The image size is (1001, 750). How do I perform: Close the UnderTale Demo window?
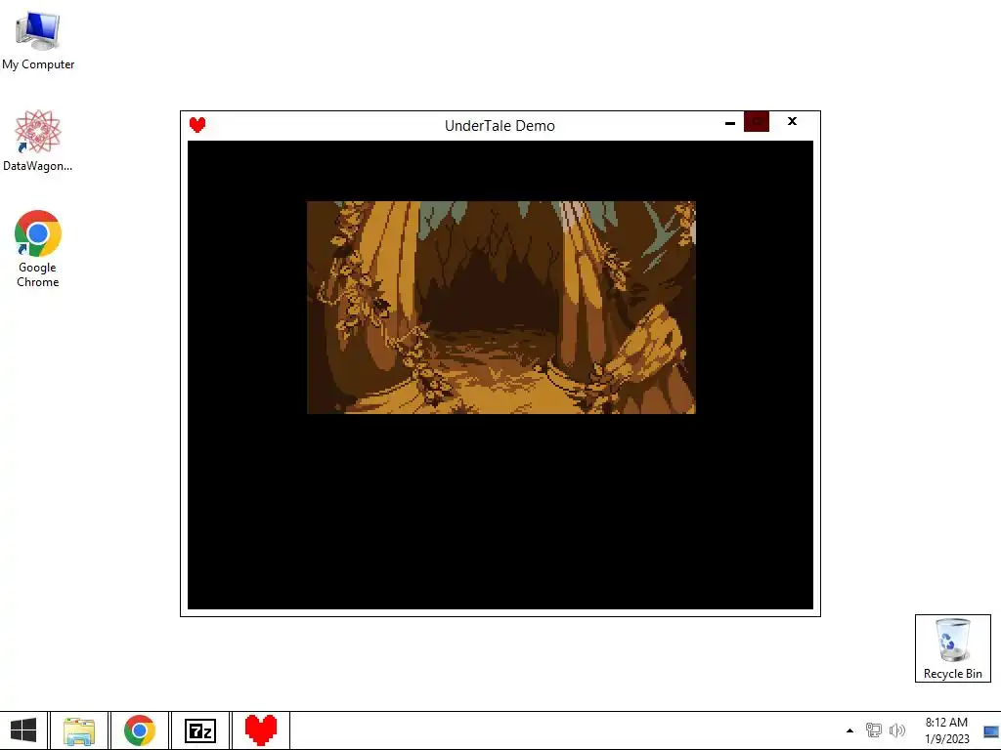tap(792, 121)
